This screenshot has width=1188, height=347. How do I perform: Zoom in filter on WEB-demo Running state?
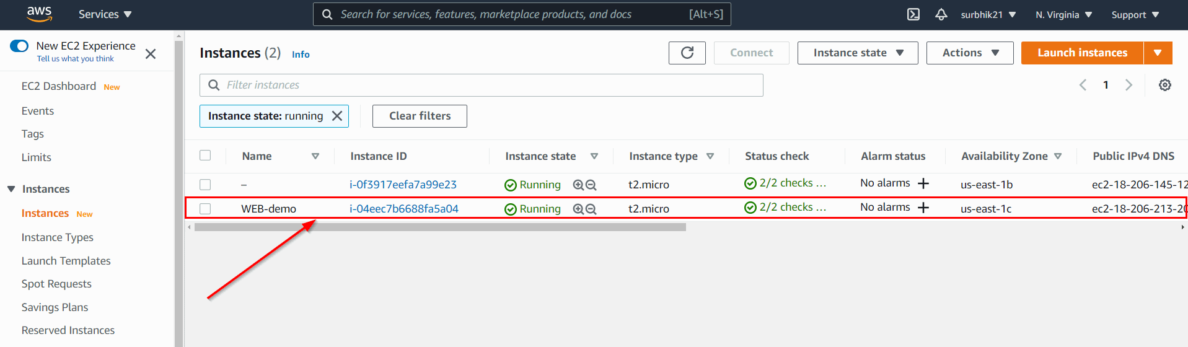578,209
